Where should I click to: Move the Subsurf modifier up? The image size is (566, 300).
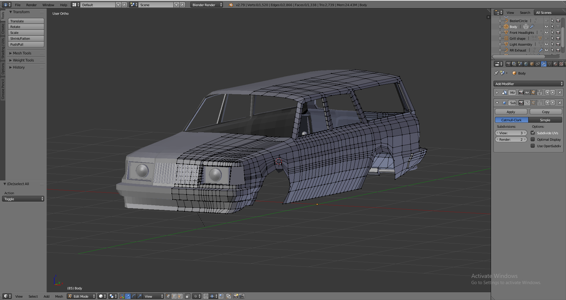click(x=547, y=103)
